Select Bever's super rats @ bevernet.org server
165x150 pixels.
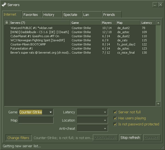(80, 53)
